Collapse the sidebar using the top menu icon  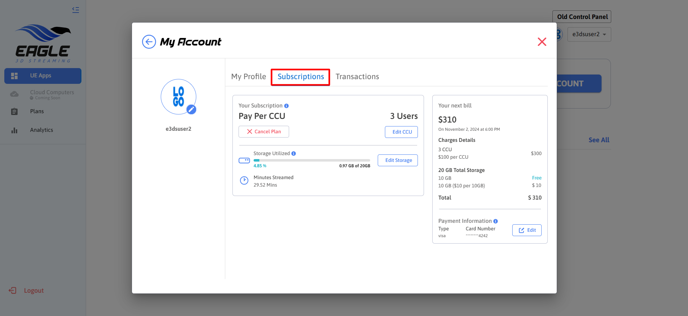[75, 10]
